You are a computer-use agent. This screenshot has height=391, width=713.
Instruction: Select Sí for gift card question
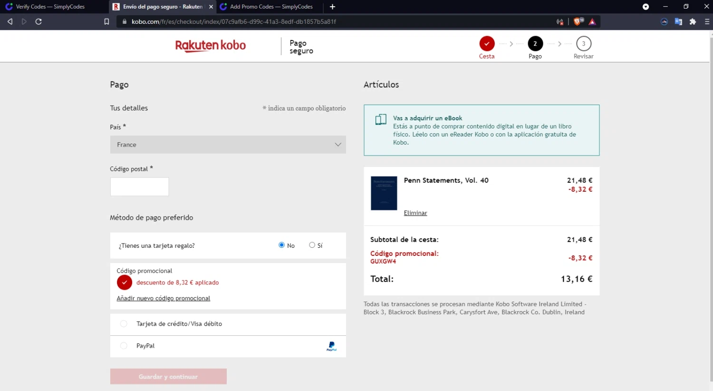click(x=312, y=245)
